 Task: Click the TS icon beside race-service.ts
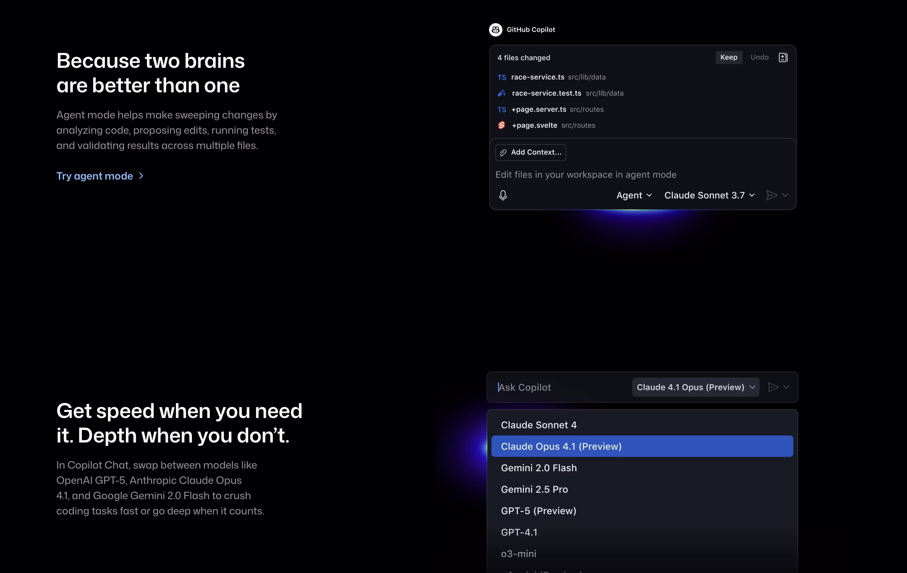502,77
